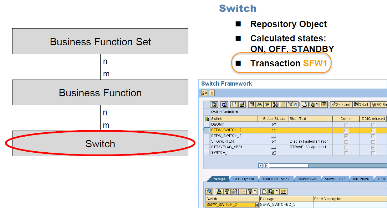
Task: Click the Filter funnel icon
Action: [x=290, y=105]
